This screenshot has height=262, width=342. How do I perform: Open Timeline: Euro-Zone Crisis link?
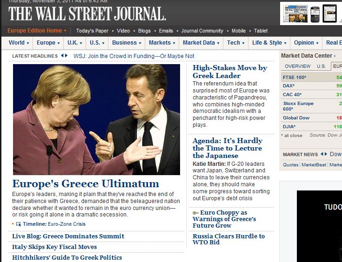tap(54, 224)
